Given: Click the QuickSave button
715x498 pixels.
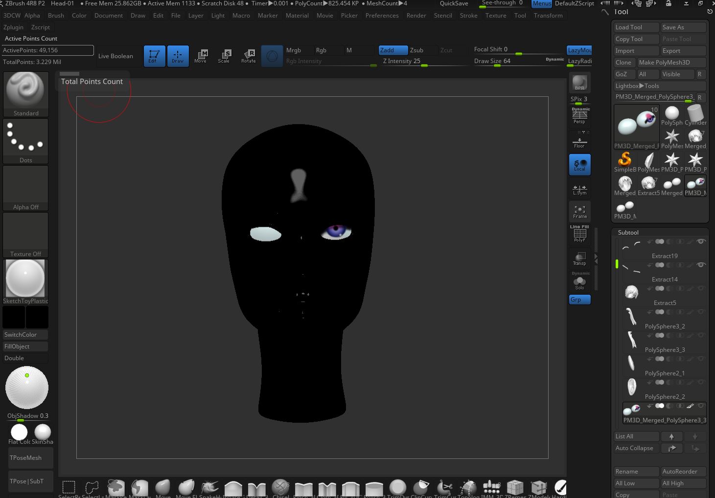Looking at the screenshot, I should pos(454,3).
